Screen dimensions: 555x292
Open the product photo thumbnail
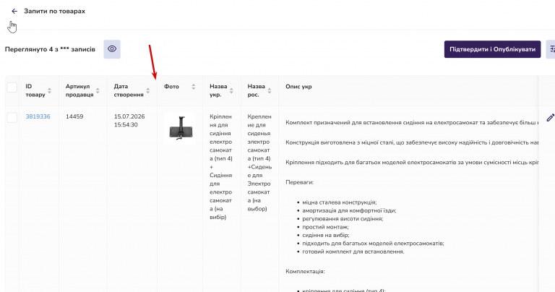coord(180,128)
